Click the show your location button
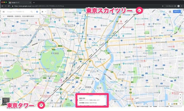 coord(180,94)
